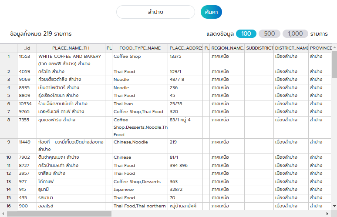This screenshot has height=217, width=337.
Task: Select the REGION_NAME column header
Action: (227, 48)
